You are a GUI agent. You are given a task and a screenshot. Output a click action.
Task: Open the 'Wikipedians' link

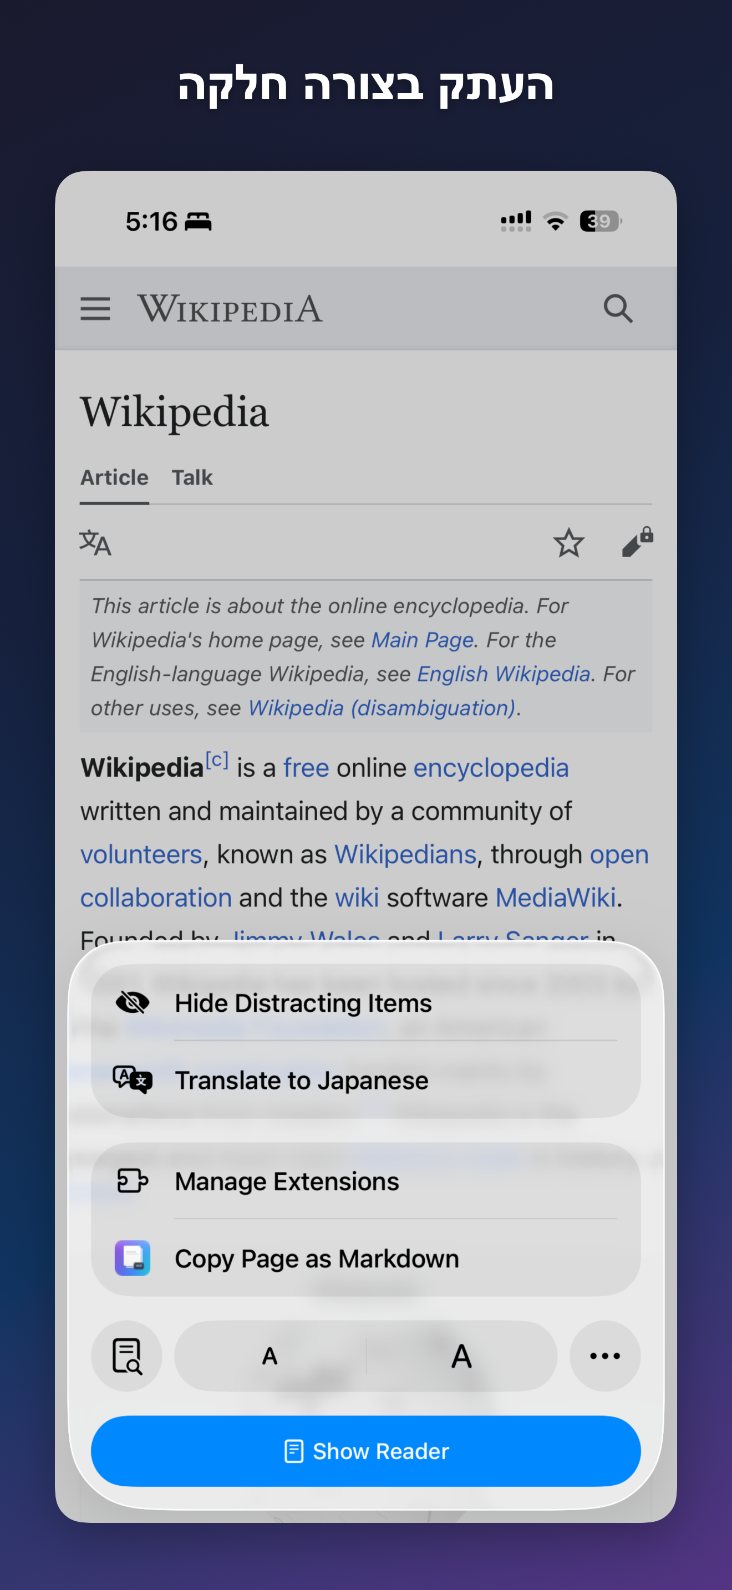(405, 854)
